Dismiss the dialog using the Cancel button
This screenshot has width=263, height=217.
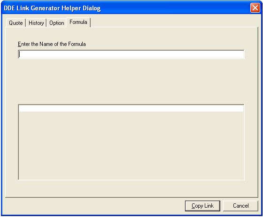click(240, 206)
